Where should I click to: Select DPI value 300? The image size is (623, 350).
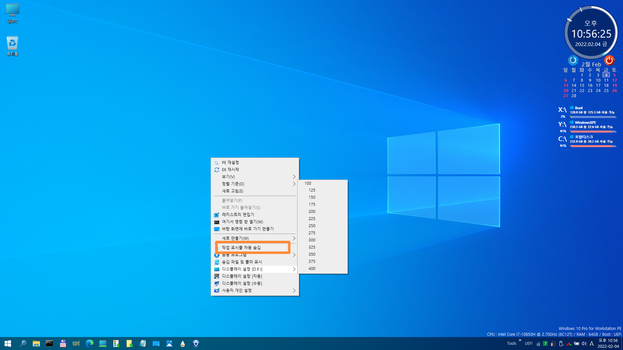click(x=323, y=240)
